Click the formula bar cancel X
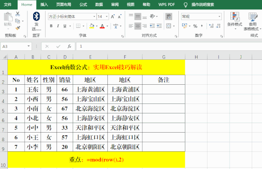Screen dimensions: 262x169 (47, 46)
